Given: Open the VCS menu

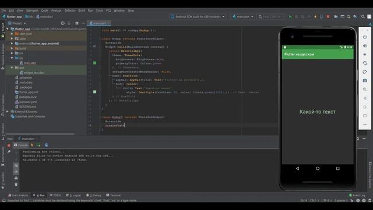Looking at the screenshot, I should (x=108, y=10).
